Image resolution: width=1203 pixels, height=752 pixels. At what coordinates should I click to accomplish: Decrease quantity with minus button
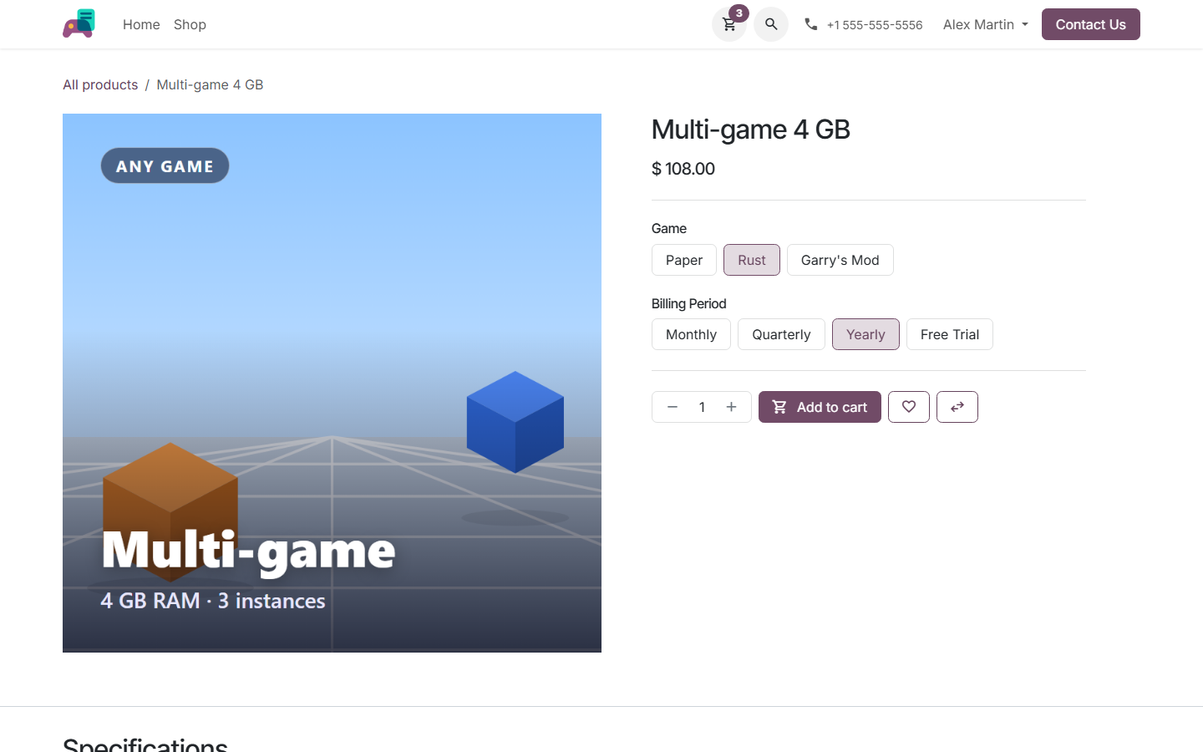click(x=673, y=407)
